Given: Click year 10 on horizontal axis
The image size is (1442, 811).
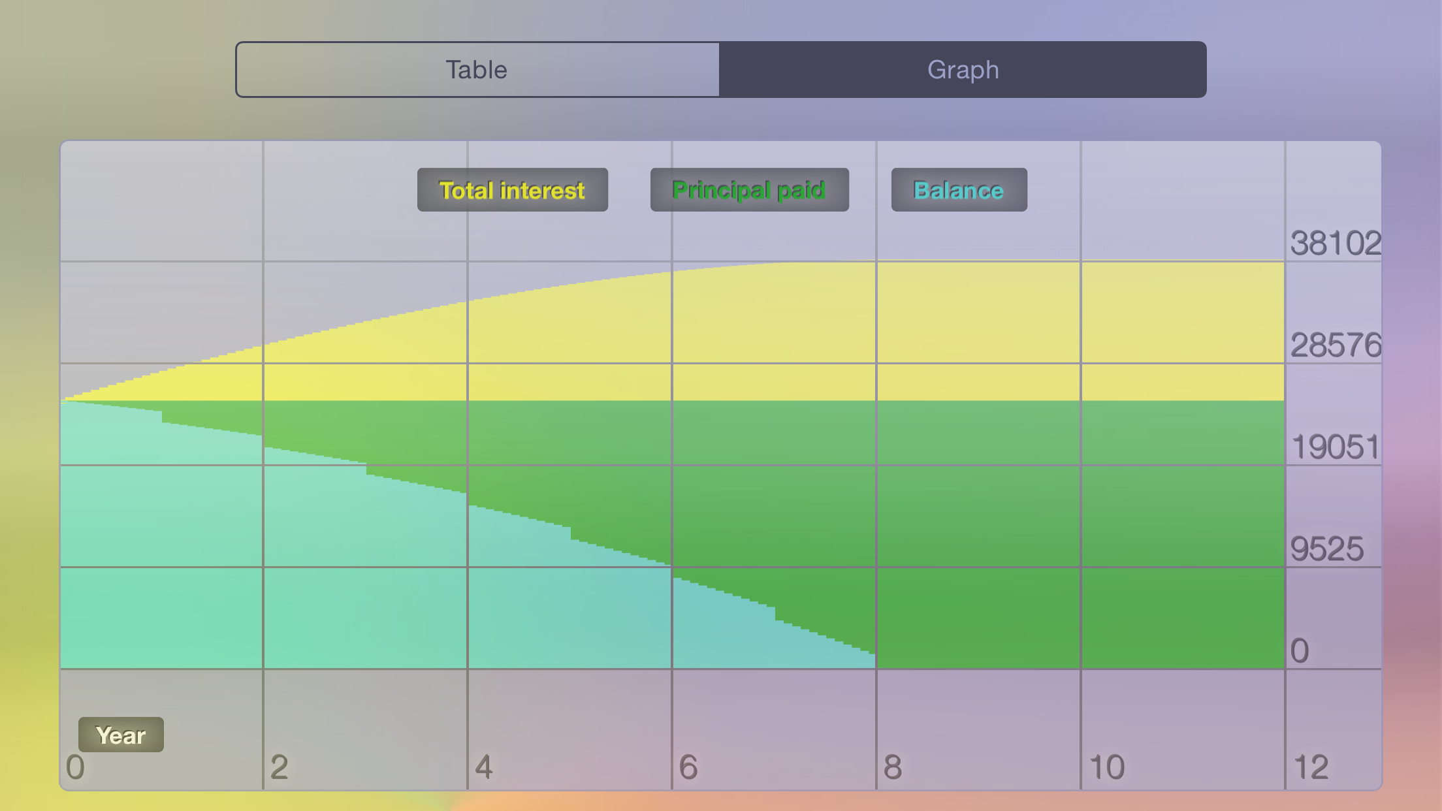Looking at the screenshot, I should [1107, 767].
